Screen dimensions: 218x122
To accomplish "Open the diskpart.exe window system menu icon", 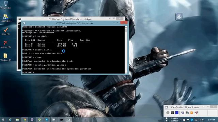I will point(24,23).
